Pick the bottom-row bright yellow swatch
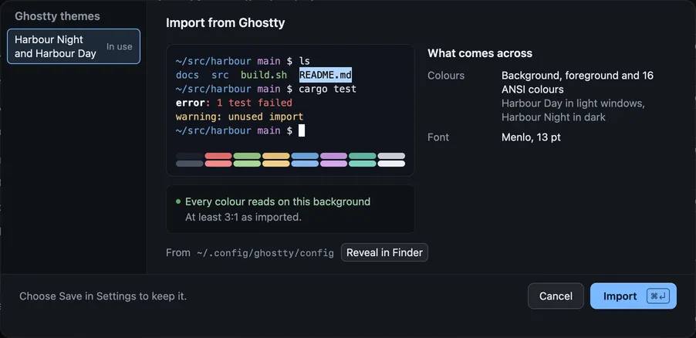 click(276, 164)
